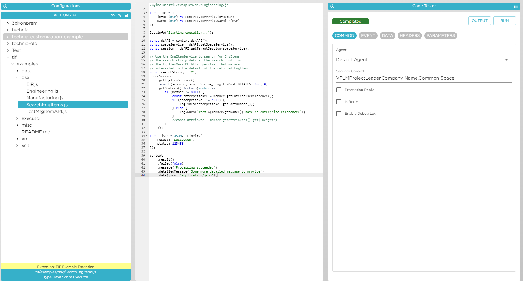Open the Agent dropdown showing Default Agent

tap(507, 59)
